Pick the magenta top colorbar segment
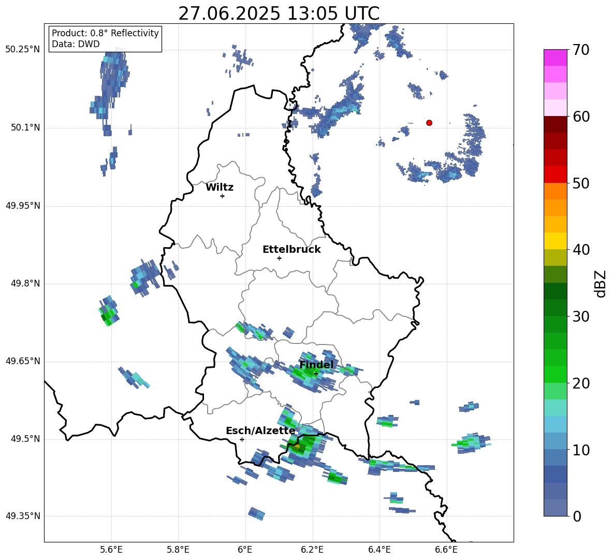The height and width of the screenshot is (560, 613). click(x=555, y=58)
